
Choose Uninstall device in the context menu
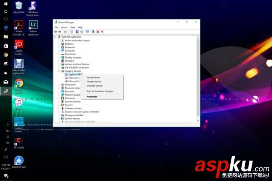(102, 86)
